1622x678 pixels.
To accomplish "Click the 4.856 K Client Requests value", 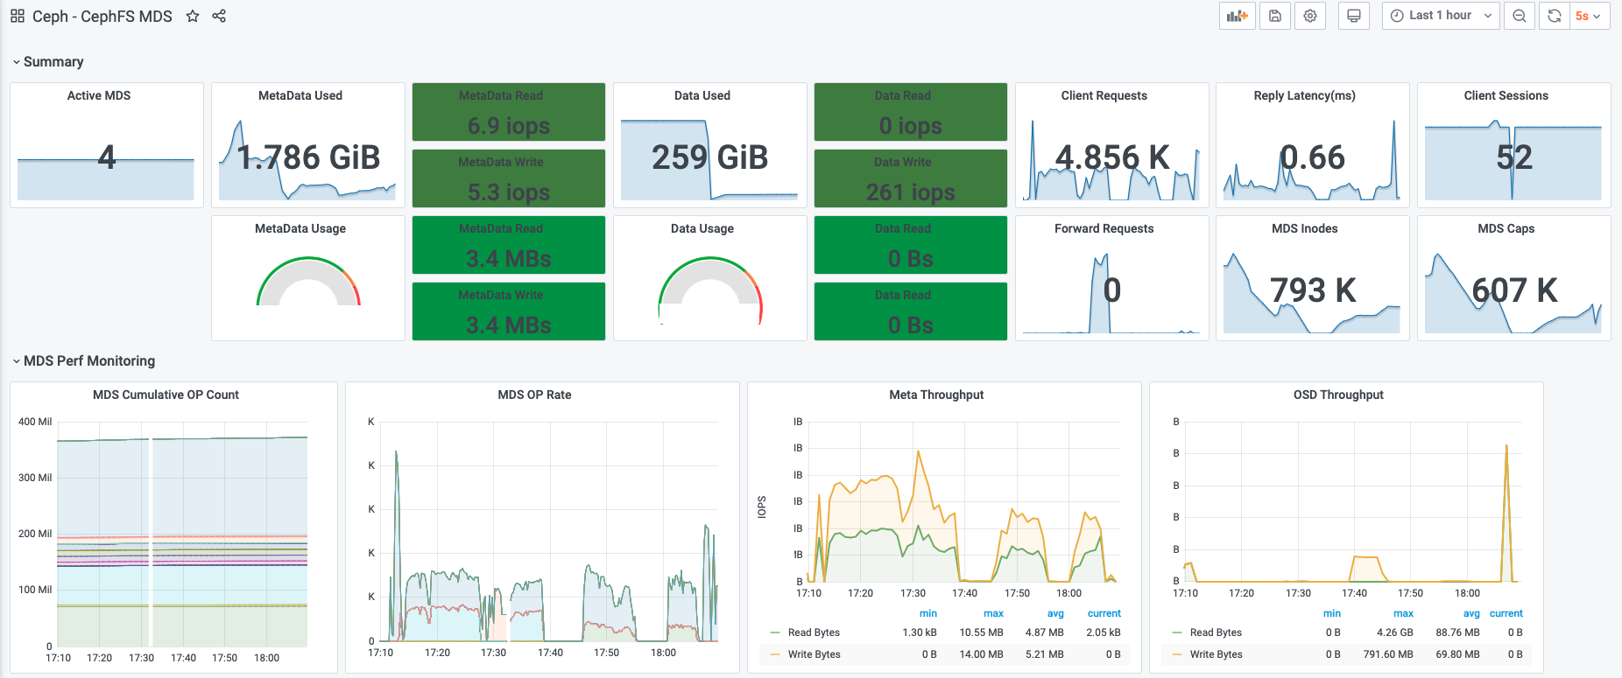I will click(x=1112, y=157).
